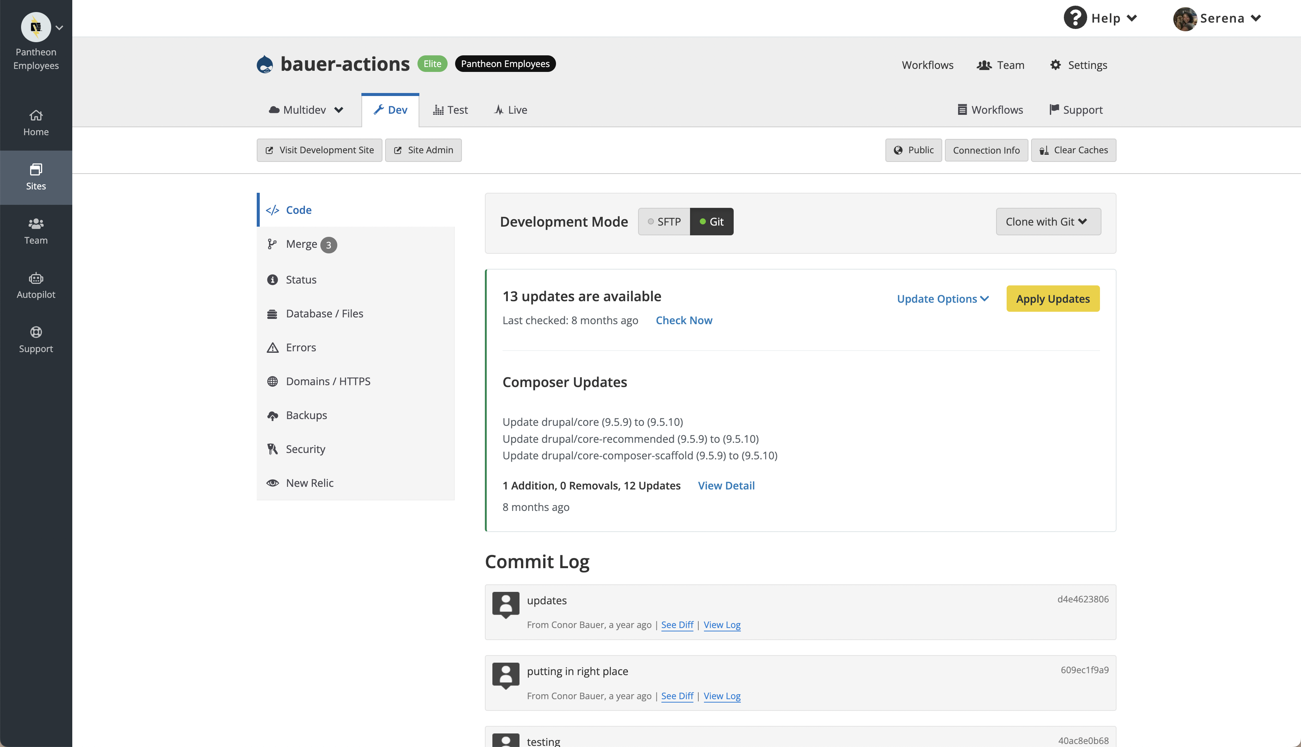
Task: Open the Live environment tab
Action: [x=510, y=109]
